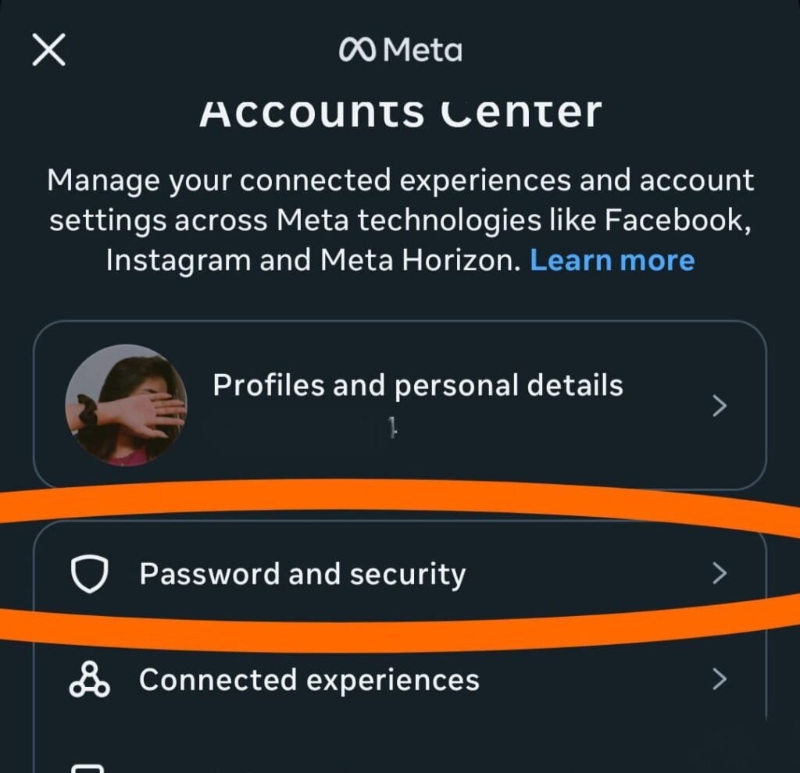Expand the Password and security chevron
Image resolution: width=800 pixels, height=773 pixels.
(720, 575)
